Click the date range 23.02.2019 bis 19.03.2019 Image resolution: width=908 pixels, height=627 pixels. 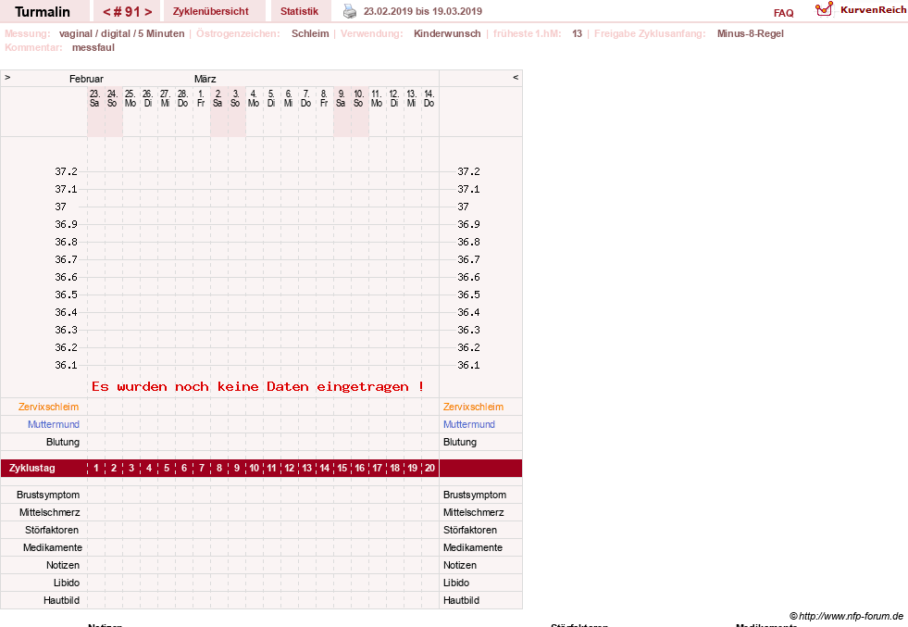coord(423,11)
